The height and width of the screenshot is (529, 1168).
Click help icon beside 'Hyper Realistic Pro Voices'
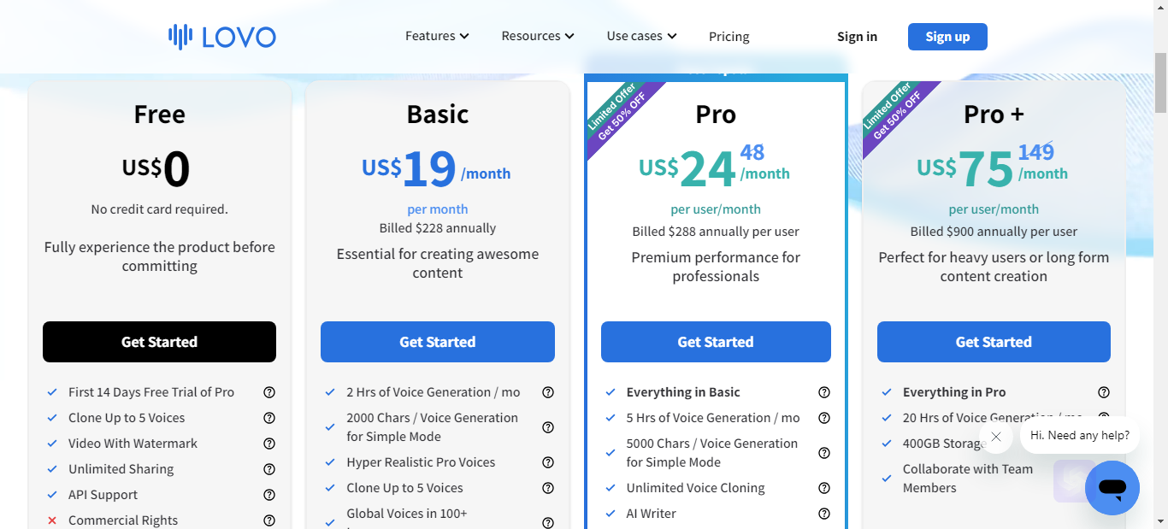coord(548,462)
